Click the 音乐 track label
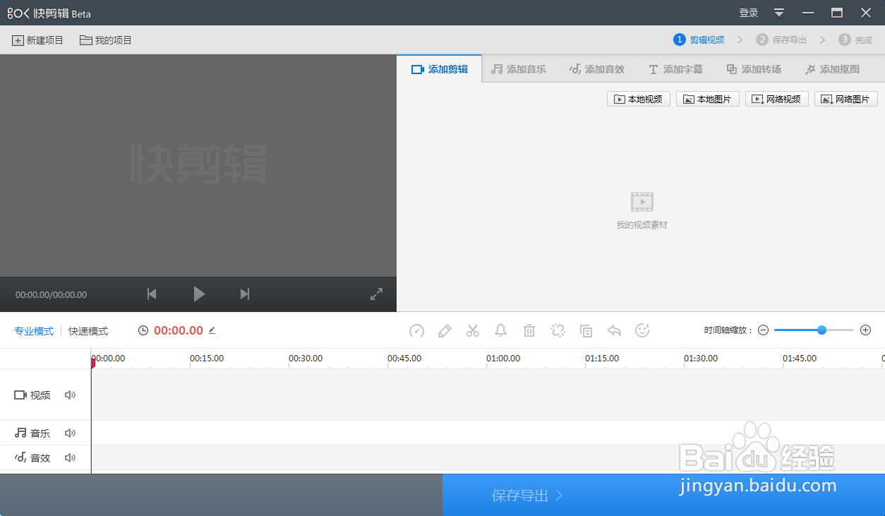This screenshot has width=885, height=516. coord(32,433)
